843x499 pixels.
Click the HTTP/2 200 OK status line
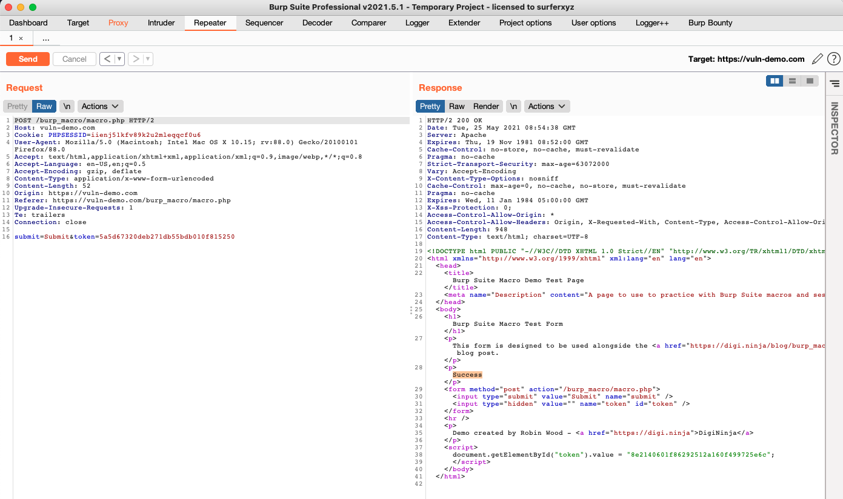455,121
